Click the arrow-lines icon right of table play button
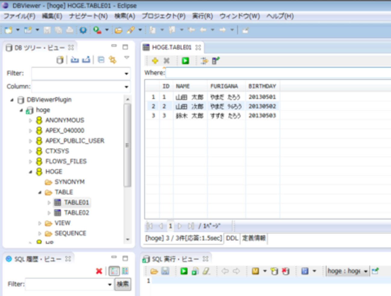 pos(205,61)
